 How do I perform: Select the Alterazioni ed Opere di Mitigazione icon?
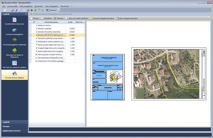pos(14,50)
